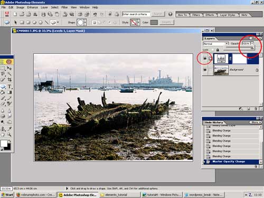Viewport: 264px width, 198px height.
Task: Select the Hand tool
Action: coord(3,135)
